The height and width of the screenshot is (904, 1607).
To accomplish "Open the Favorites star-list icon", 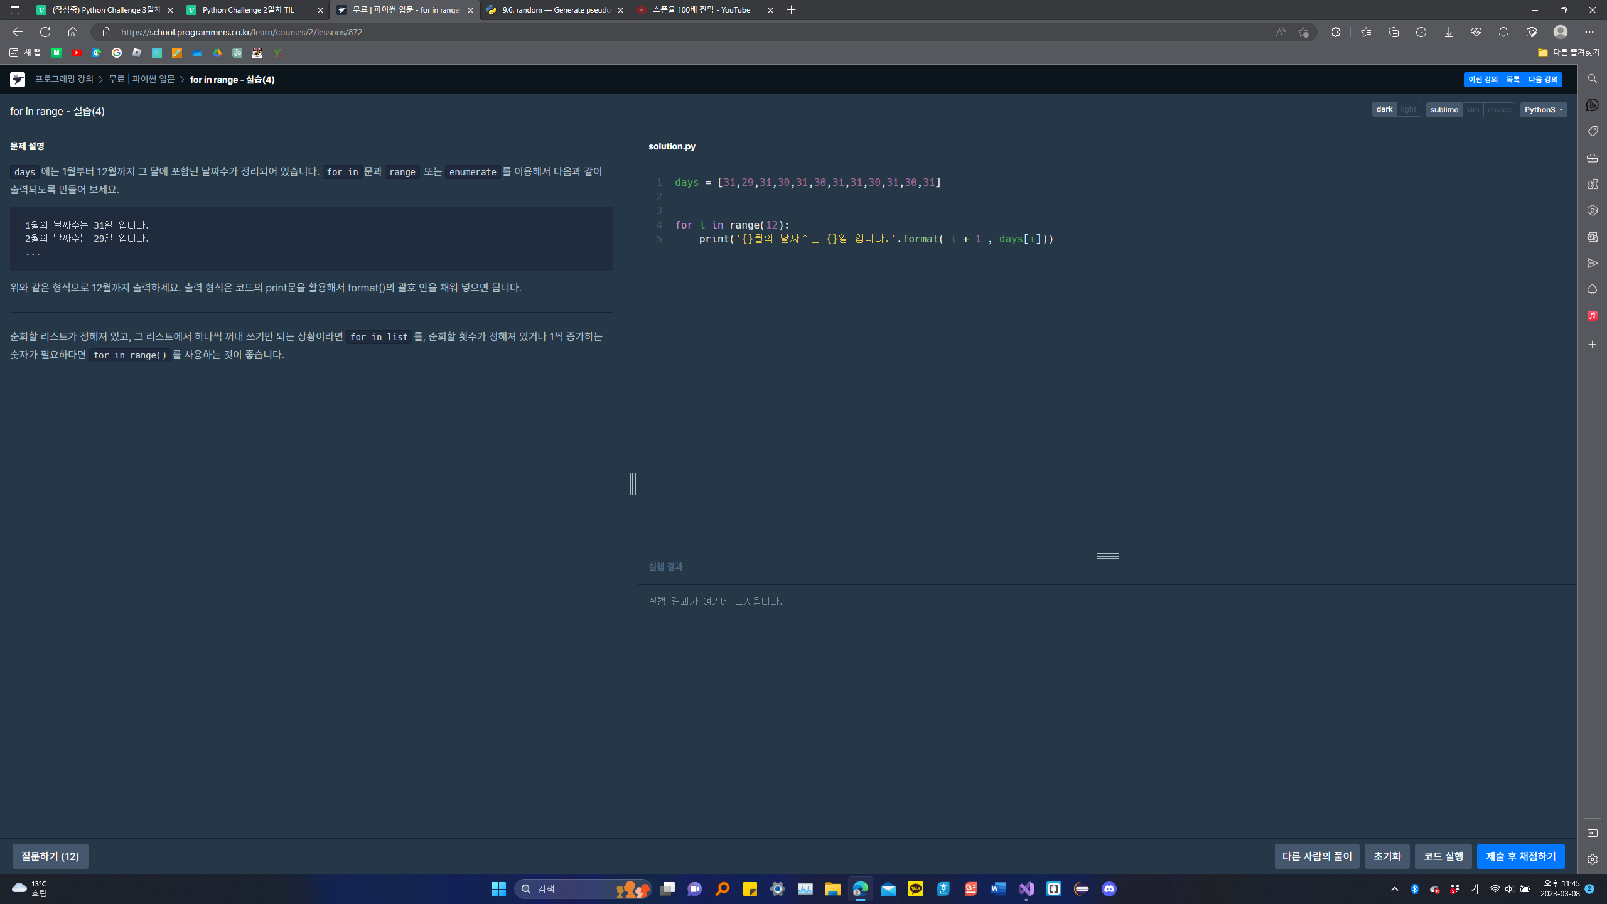I will tap(1365, 32).
